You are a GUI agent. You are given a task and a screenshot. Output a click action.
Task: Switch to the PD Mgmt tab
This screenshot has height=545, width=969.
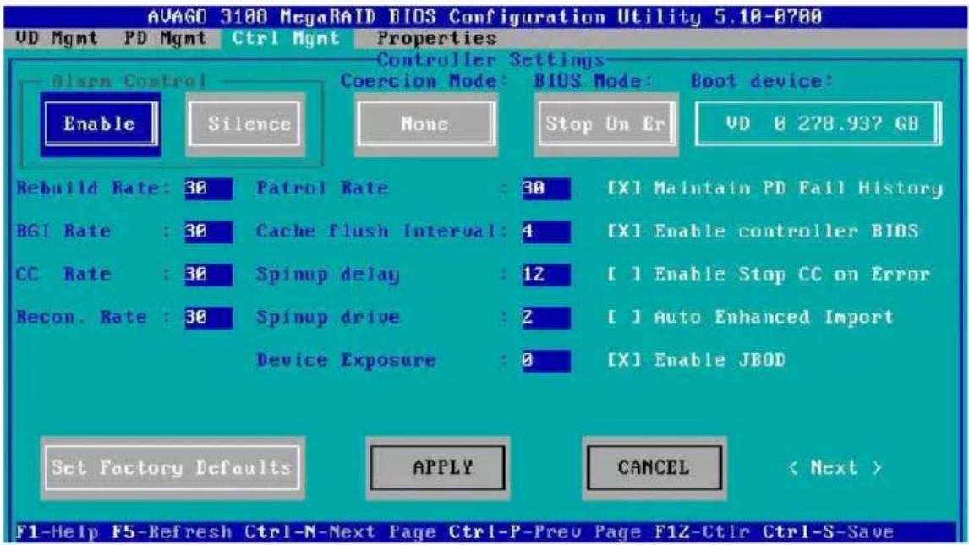tap(165, 38)
